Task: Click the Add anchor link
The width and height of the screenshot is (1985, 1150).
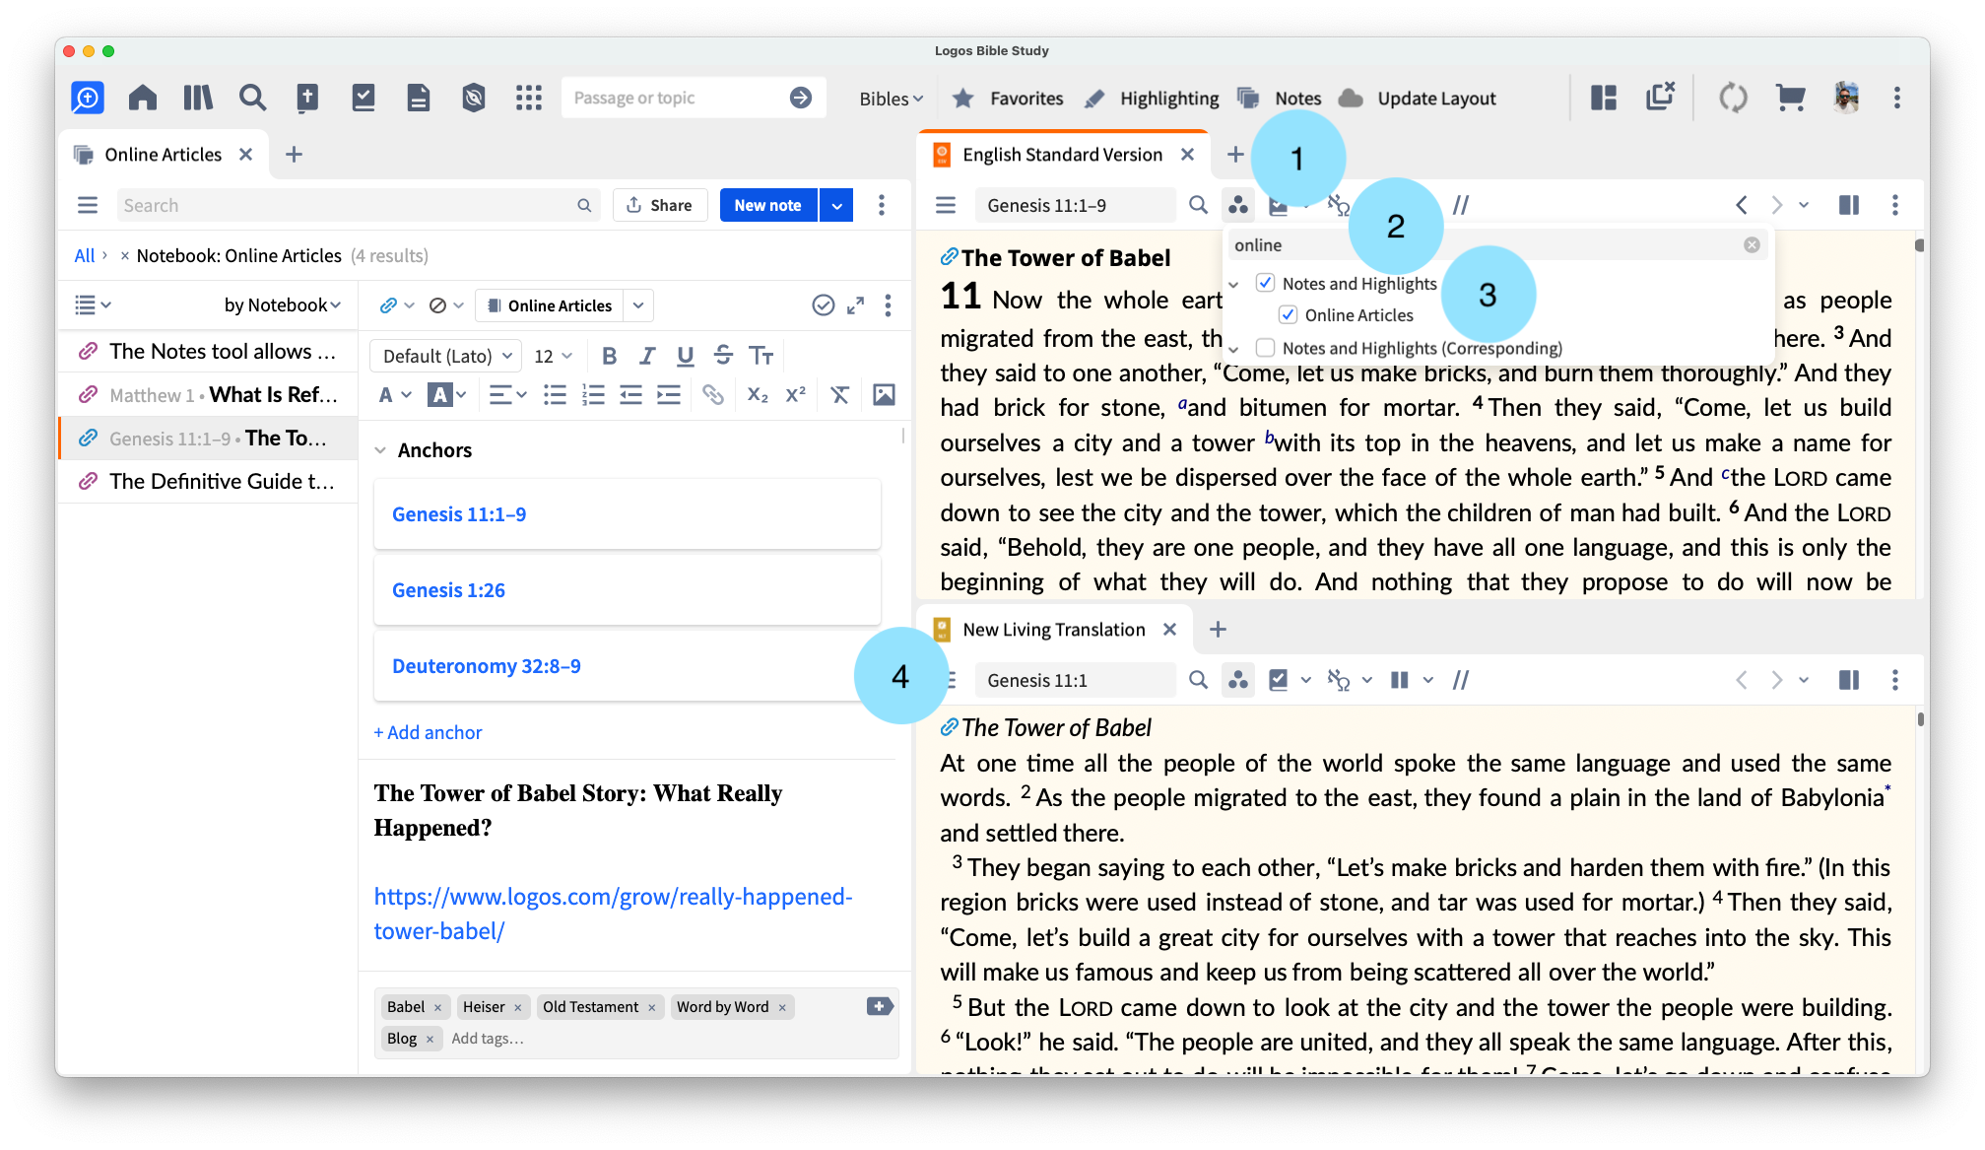Action: point(428,732)
